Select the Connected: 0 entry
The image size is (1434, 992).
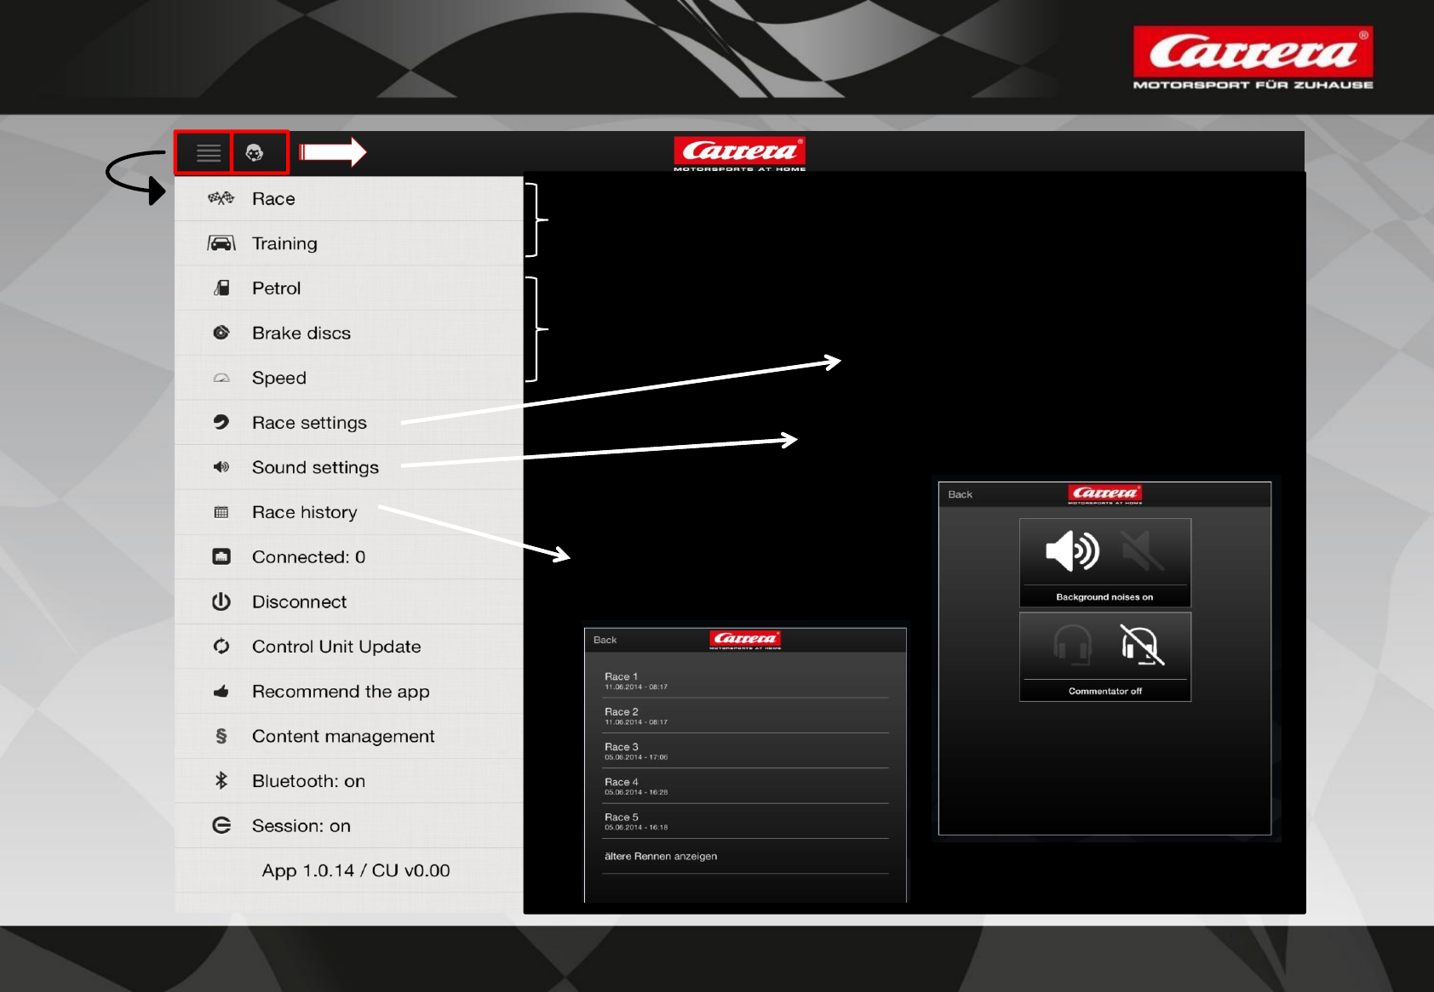pyautogui.click(x=349, y=556)
